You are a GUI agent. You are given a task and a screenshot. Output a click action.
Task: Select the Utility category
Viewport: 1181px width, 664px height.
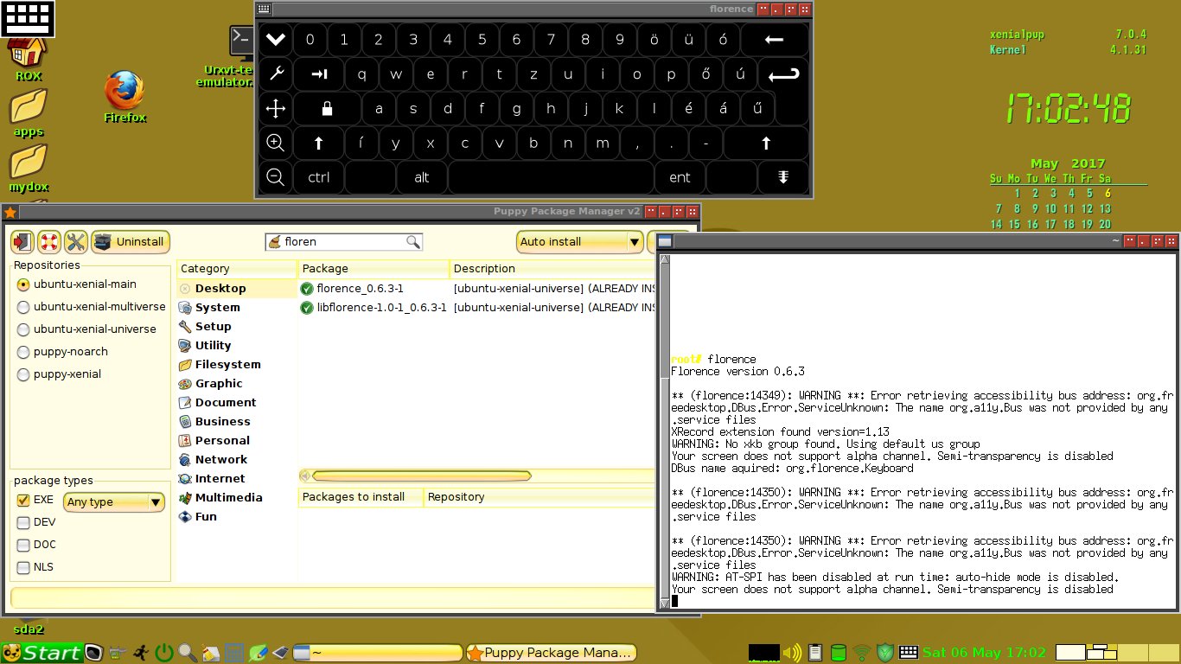(237, 346)
